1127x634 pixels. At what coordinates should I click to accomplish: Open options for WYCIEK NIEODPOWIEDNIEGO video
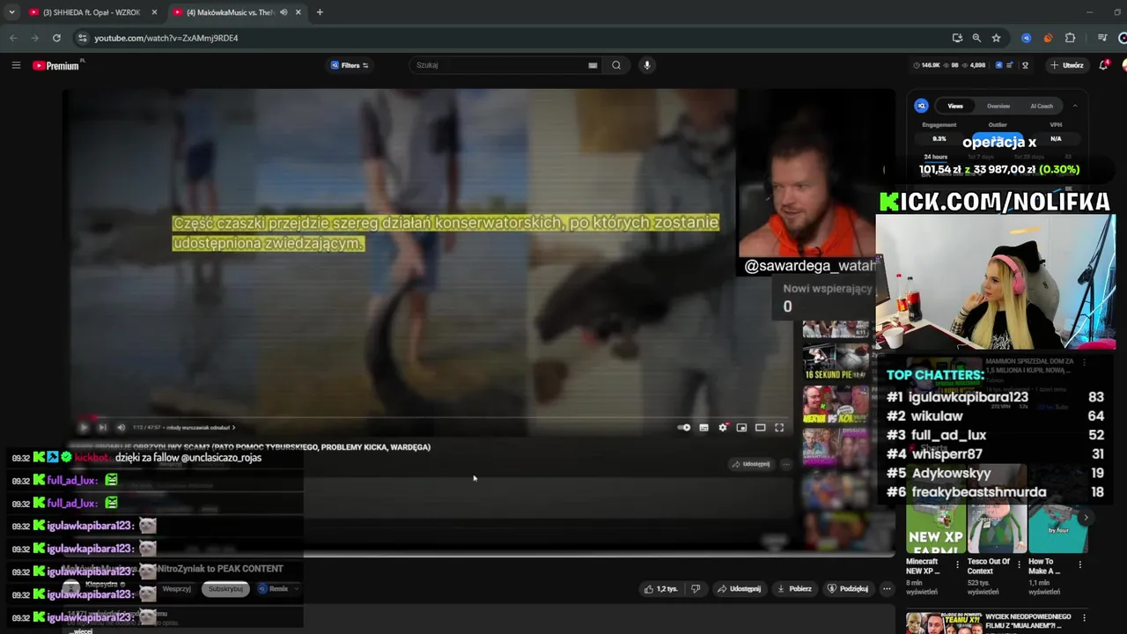click(1084, 618)
